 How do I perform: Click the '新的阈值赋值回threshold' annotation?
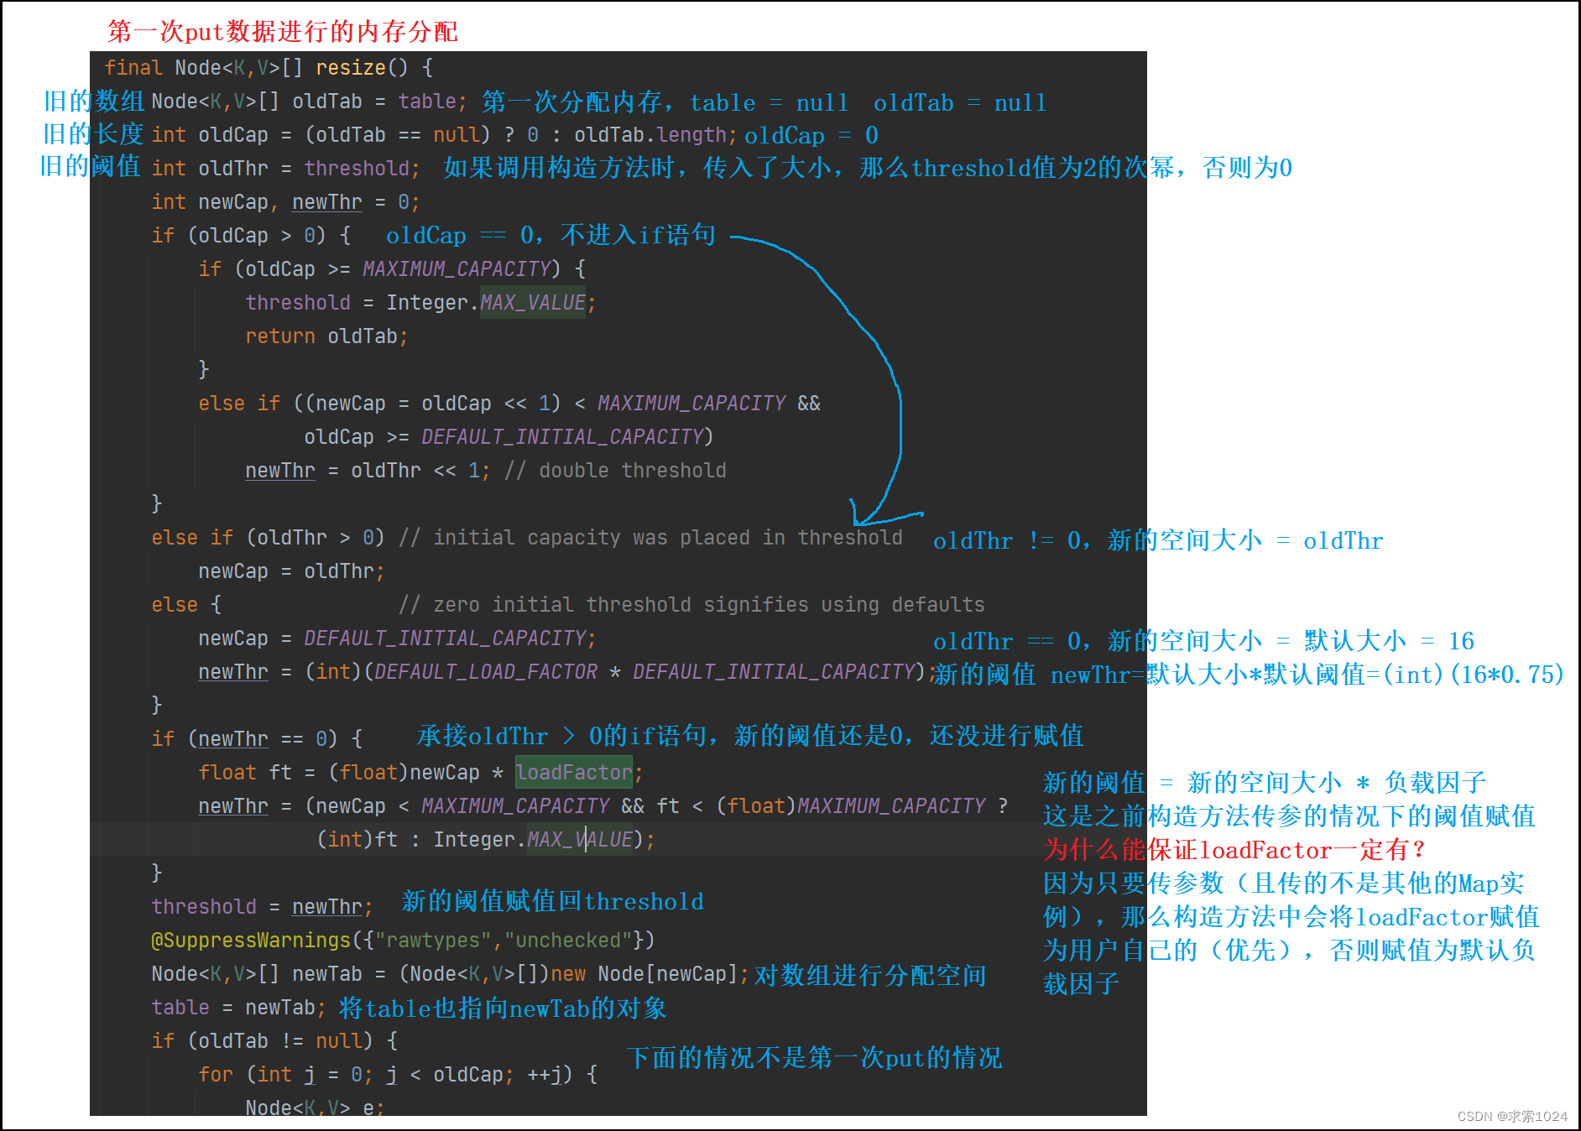pyautogui.click(x=552, y=901)
